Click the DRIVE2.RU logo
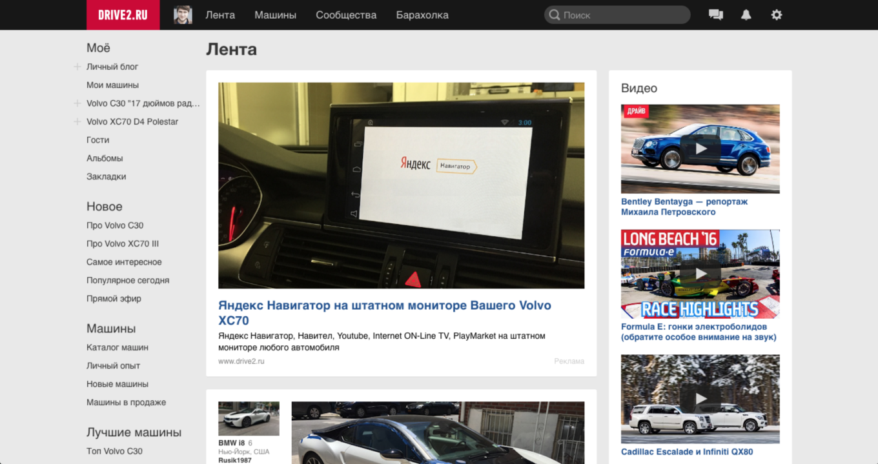Screen dimensions: 878x464 (x=123, y=15)
